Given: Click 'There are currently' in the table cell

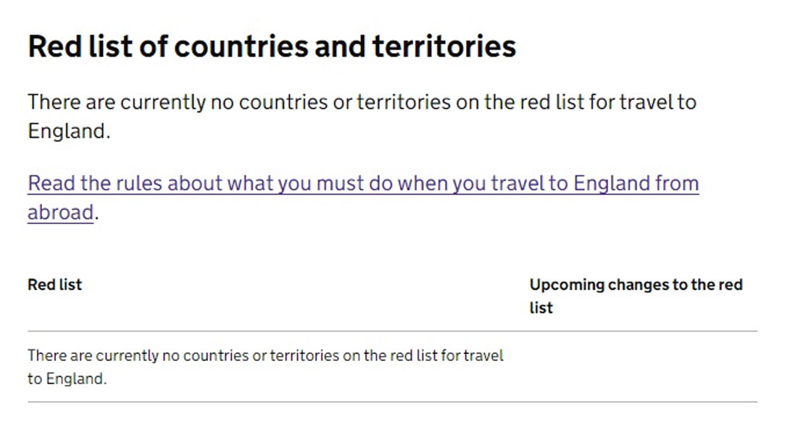Looking at the screenshot, I should click(93, 355).
